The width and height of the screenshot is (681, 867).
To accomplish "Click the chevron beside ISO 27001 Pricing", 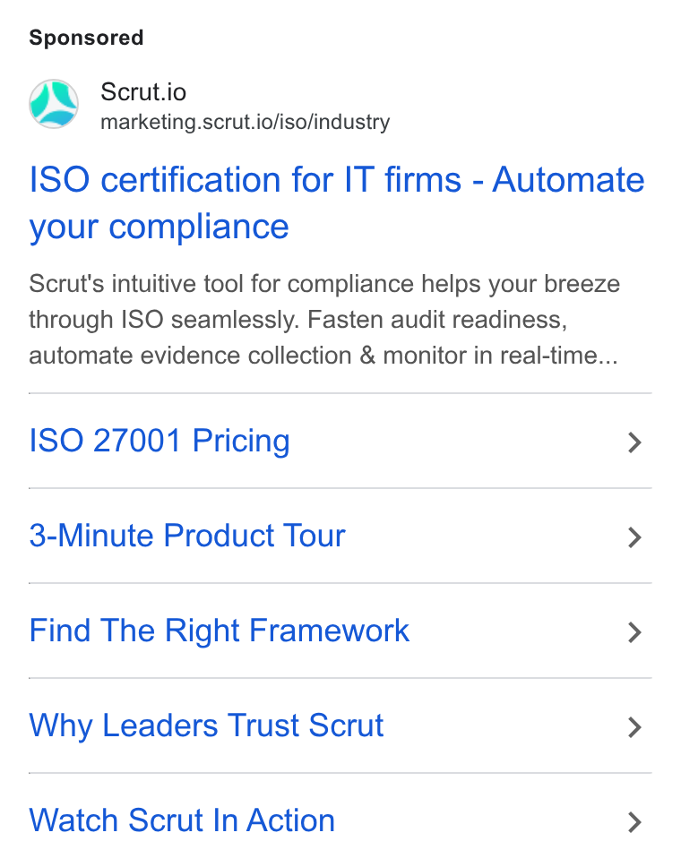I will pyautogui.click(x=634, y=442).
